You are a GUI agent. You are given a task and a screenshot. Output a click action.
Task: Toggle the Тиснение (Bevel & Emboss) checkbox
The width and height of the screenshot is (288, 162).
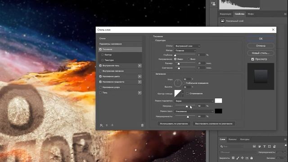tap(100, 49)
